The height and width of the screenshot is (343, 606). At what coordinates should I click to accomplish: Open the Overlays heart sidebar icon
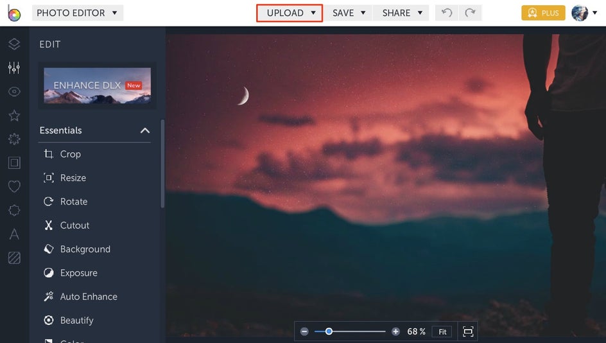tap(14, 186)
